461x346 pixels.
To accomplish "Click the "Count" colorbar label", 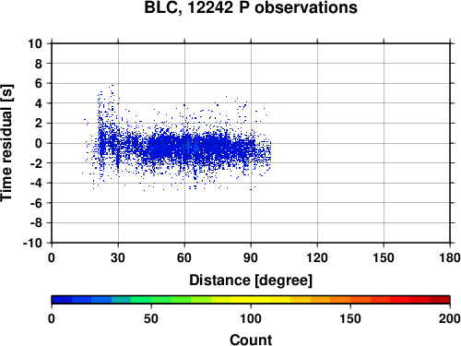I will (251, 340).
